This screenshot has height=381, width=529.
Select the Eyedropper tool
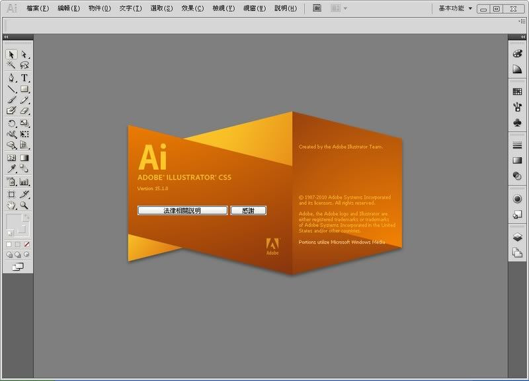tap(11, 168)
